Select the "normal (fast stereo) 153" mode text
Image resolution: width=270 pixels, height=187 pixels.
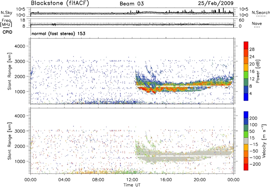58,33
